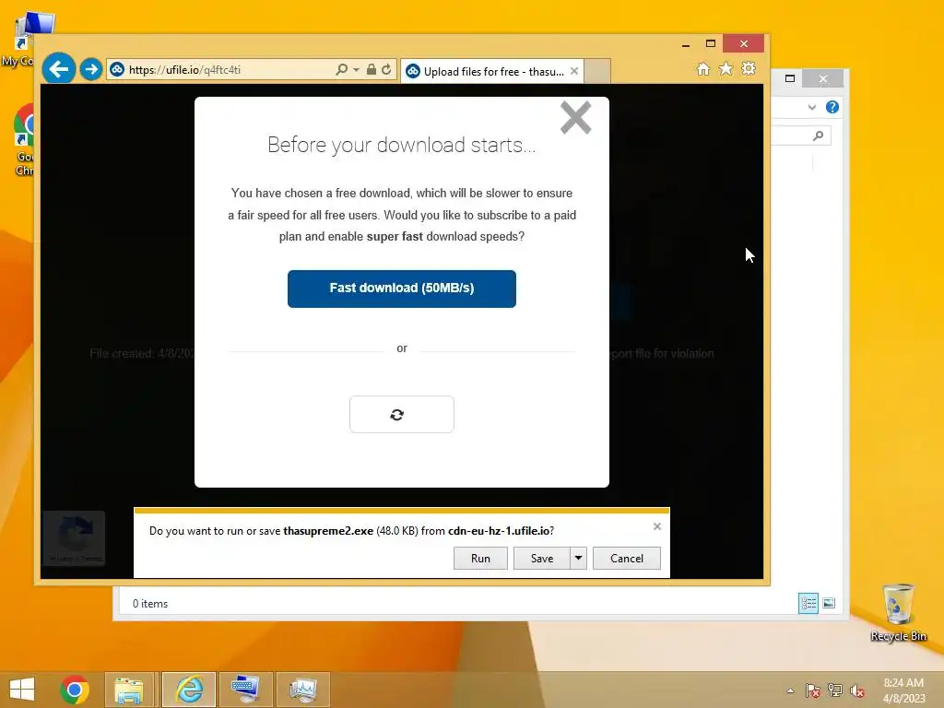The height and width of the screenshot is (708, 944).
Task: Save thasupreme2.exe from download bar
Action: click(541, 558)
